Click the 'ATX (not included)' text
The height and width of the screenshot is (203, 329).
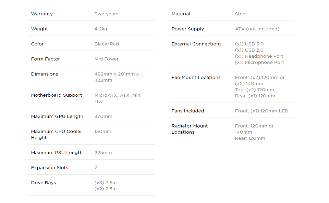pos(257,29)
